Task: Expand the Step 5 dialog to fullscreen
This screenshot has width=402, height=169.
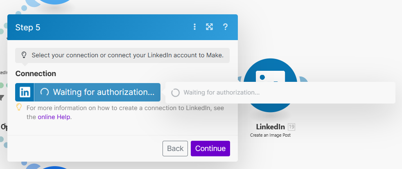Action: [x=210, y=27]
